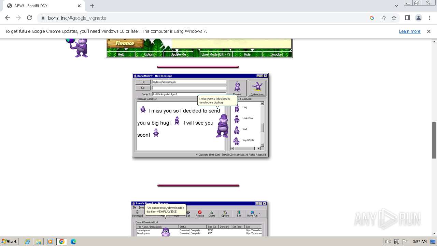Viewport: 437px width, 246px height.
Task: Click the bbsetup.exe row in download list
Action: point(199,233)
